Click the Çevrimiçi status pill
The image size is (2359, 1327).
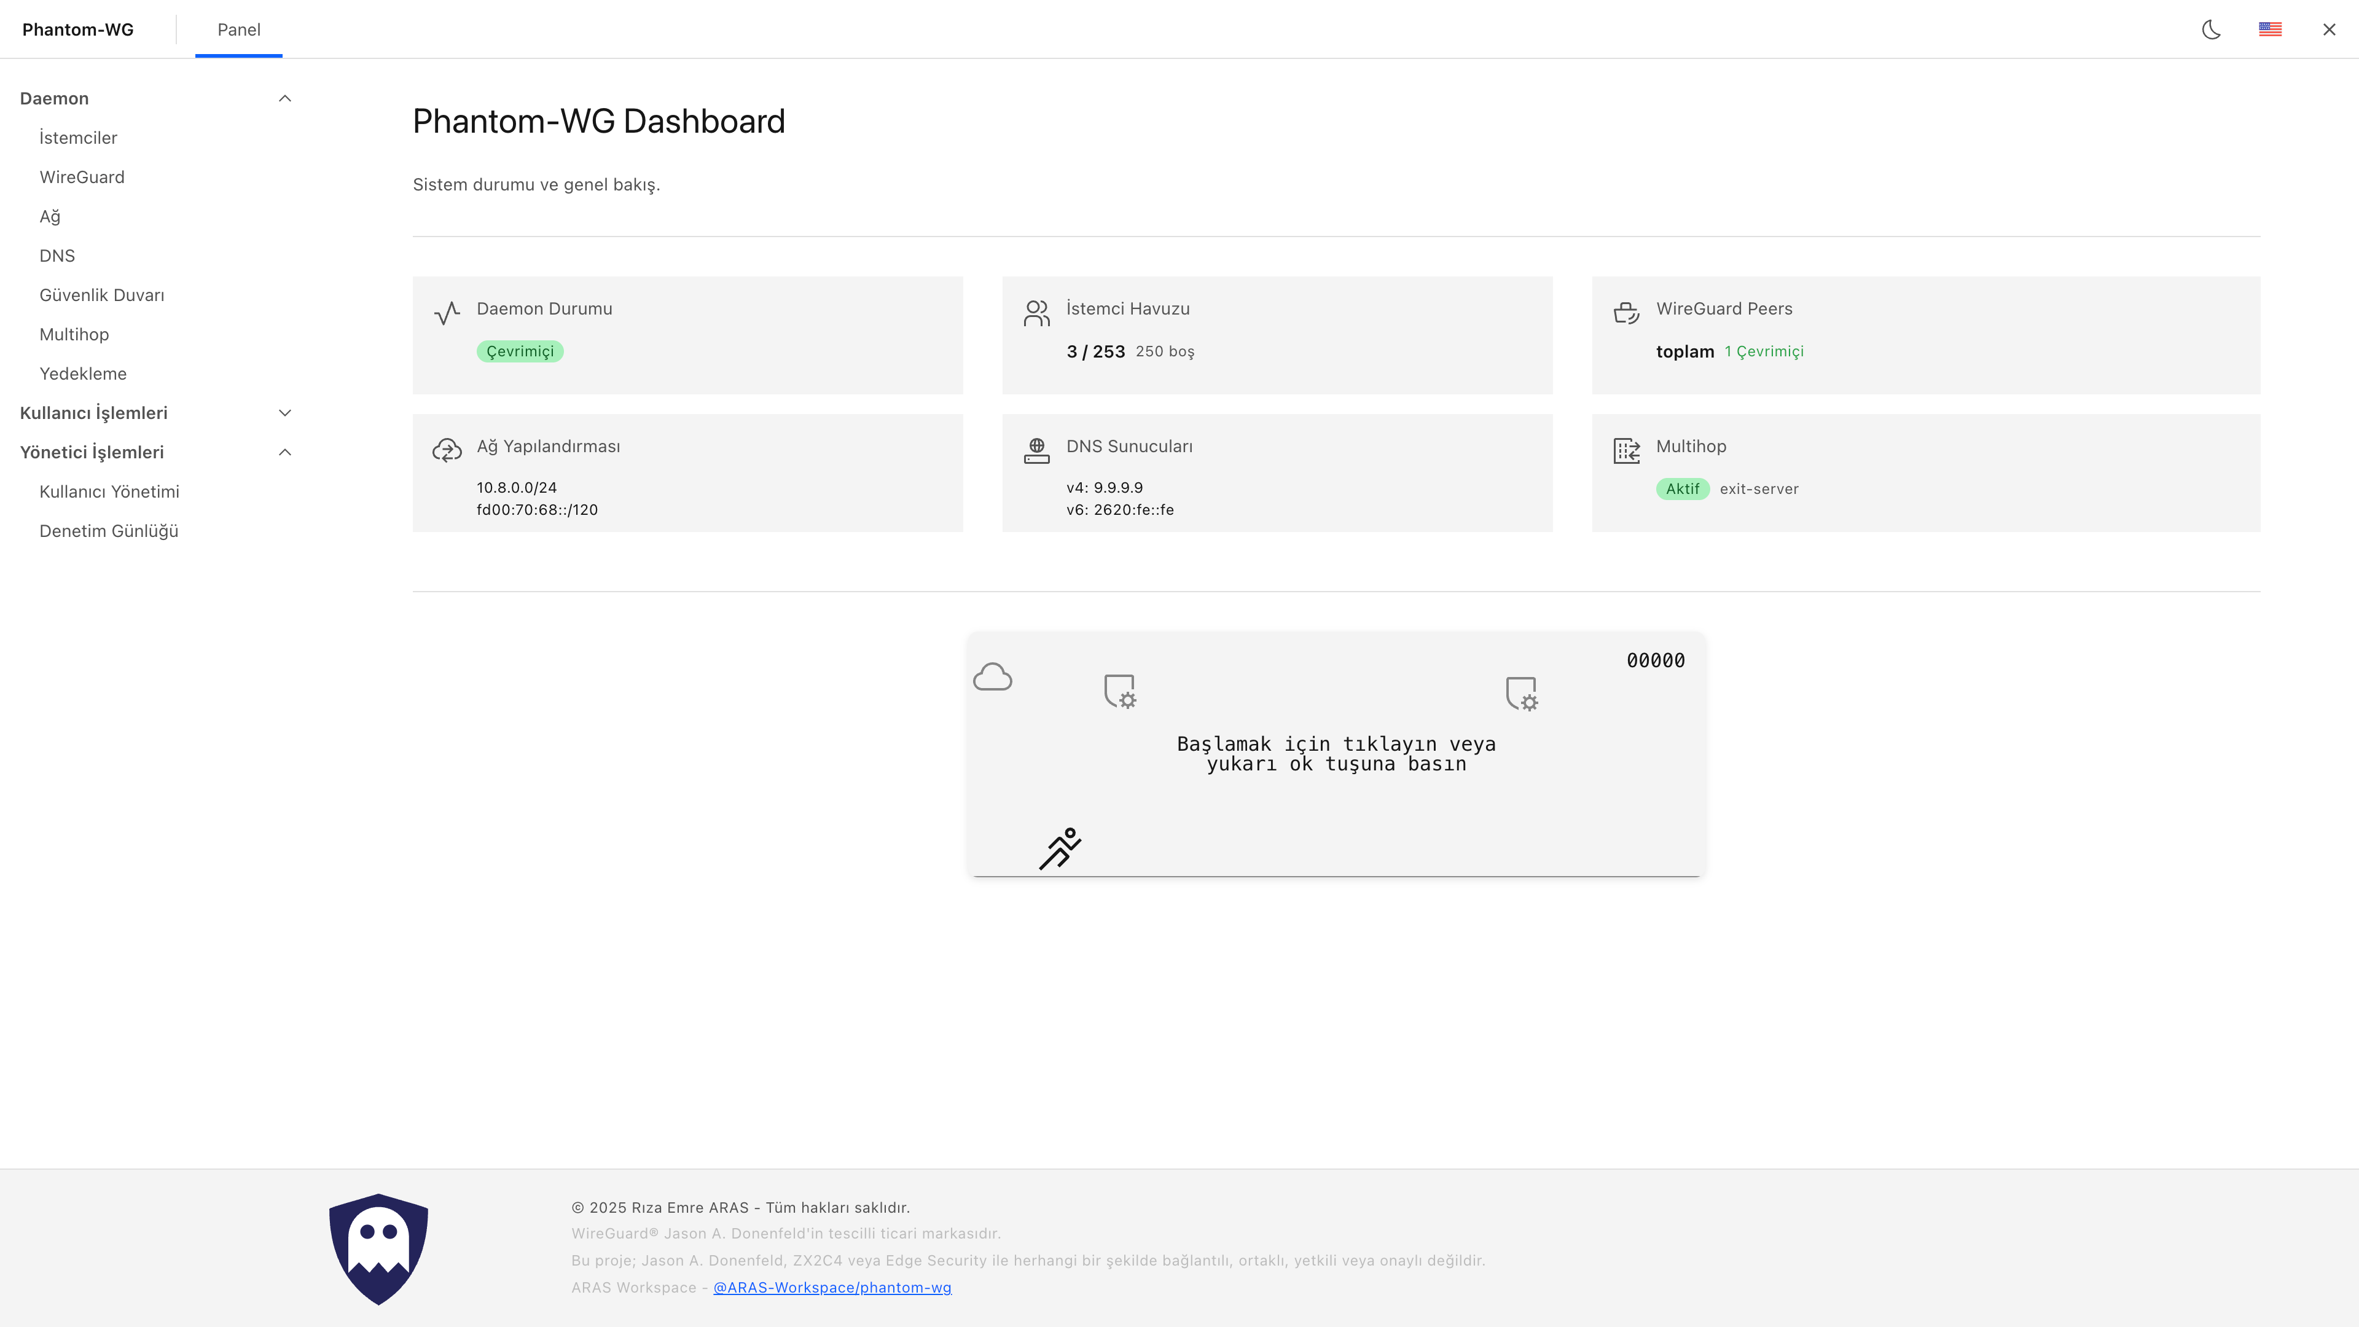(x=519, y=351)
